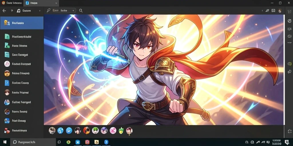Click the green-haired character avatar in bottom row
Screen dimensions: 293x146
click(95, 130)
